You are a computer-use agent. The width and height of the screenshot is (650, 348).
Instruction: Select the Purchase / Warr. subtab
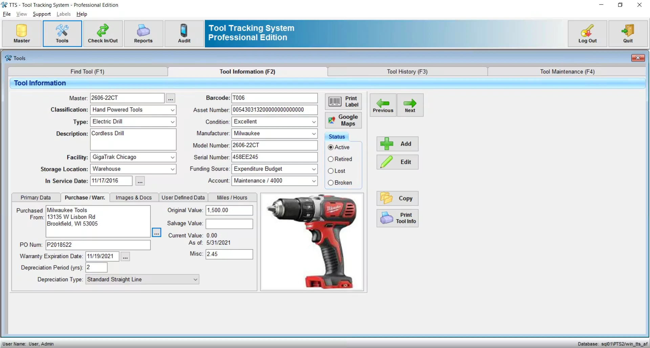(85, 198)
